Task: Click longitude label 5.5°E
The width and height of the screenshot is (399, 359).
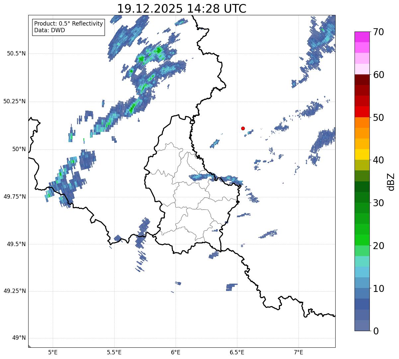Action: 114,352
